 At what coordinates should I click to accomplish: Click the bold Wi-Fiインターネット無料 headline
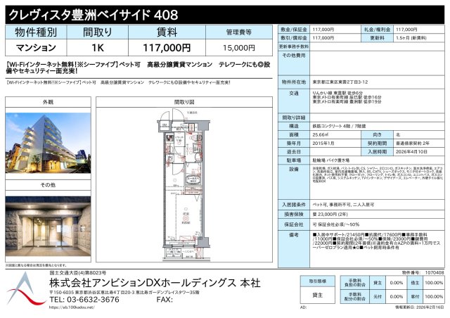pos(138,68)
